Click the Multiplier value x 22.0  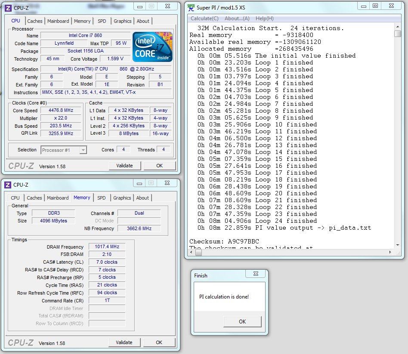click(61, 118)
